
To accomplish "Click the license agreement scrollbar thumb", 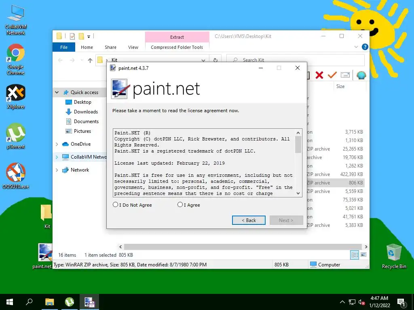I will pos(298,144).
